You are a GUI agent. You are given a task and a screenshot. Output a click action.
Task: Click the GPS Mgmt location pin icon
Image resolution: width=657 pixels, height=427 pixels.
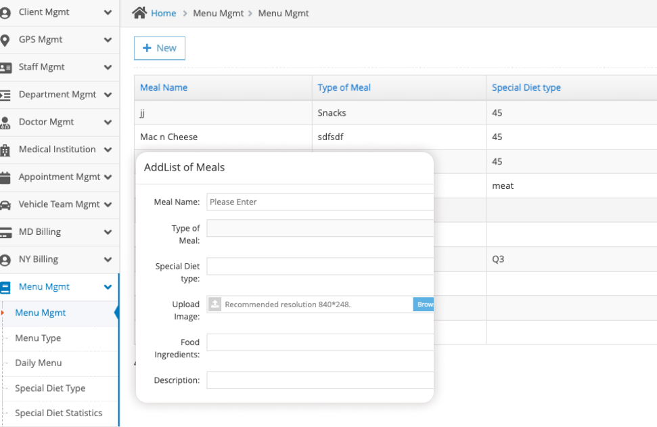click(x=5, y=40)
